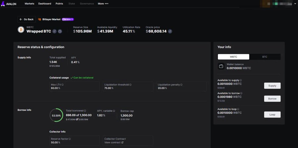This screenshot has height=148, width=298.
Task: Click the Oracle price value $68,608.14
Action: coord(156,31)
